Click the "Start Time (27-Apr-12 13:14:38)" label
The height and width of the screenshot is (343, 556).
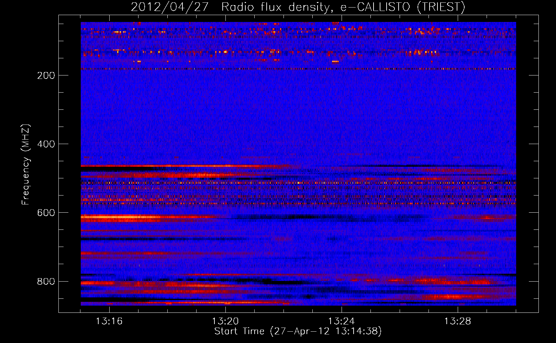pyautogui.click(x=298, y=331)
